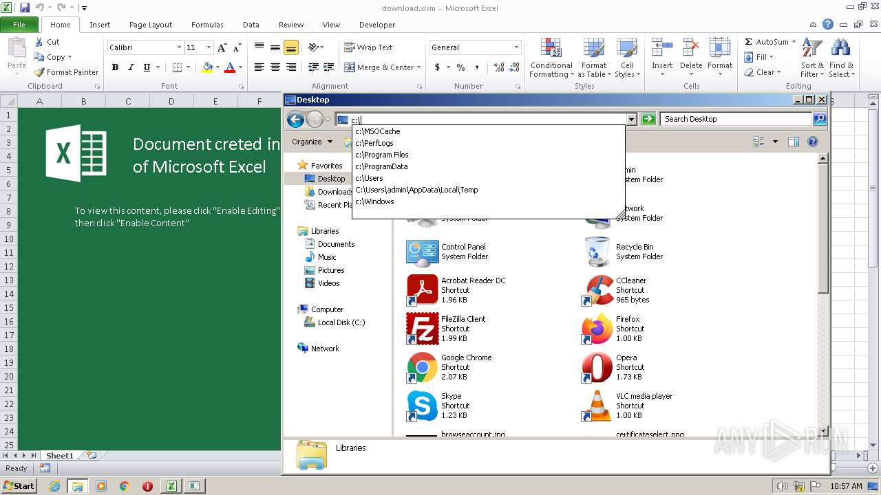881x495 pixels.
Task: Toggle Underline formatting
Action: point(146,67)
